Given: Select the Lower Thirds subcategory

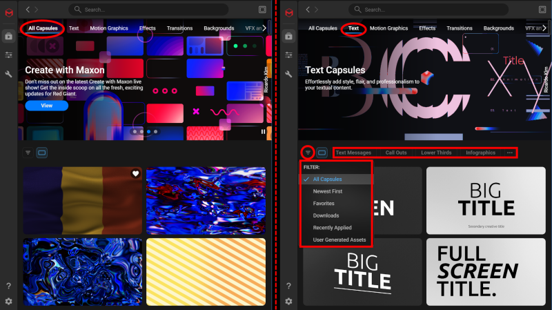Looking at the screenshot, I should click(436, 153).
